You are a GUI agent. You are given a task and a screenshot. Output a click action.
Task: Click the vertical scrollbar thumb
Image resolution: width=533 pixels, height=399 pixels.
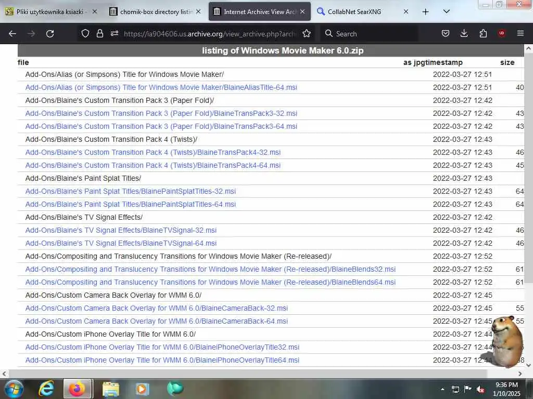pos(528,168)
